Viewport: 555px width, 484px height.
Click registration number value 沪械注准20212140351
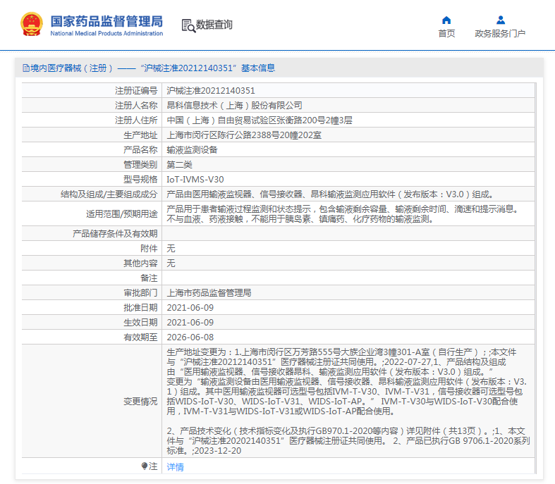[x=210, y=90]
